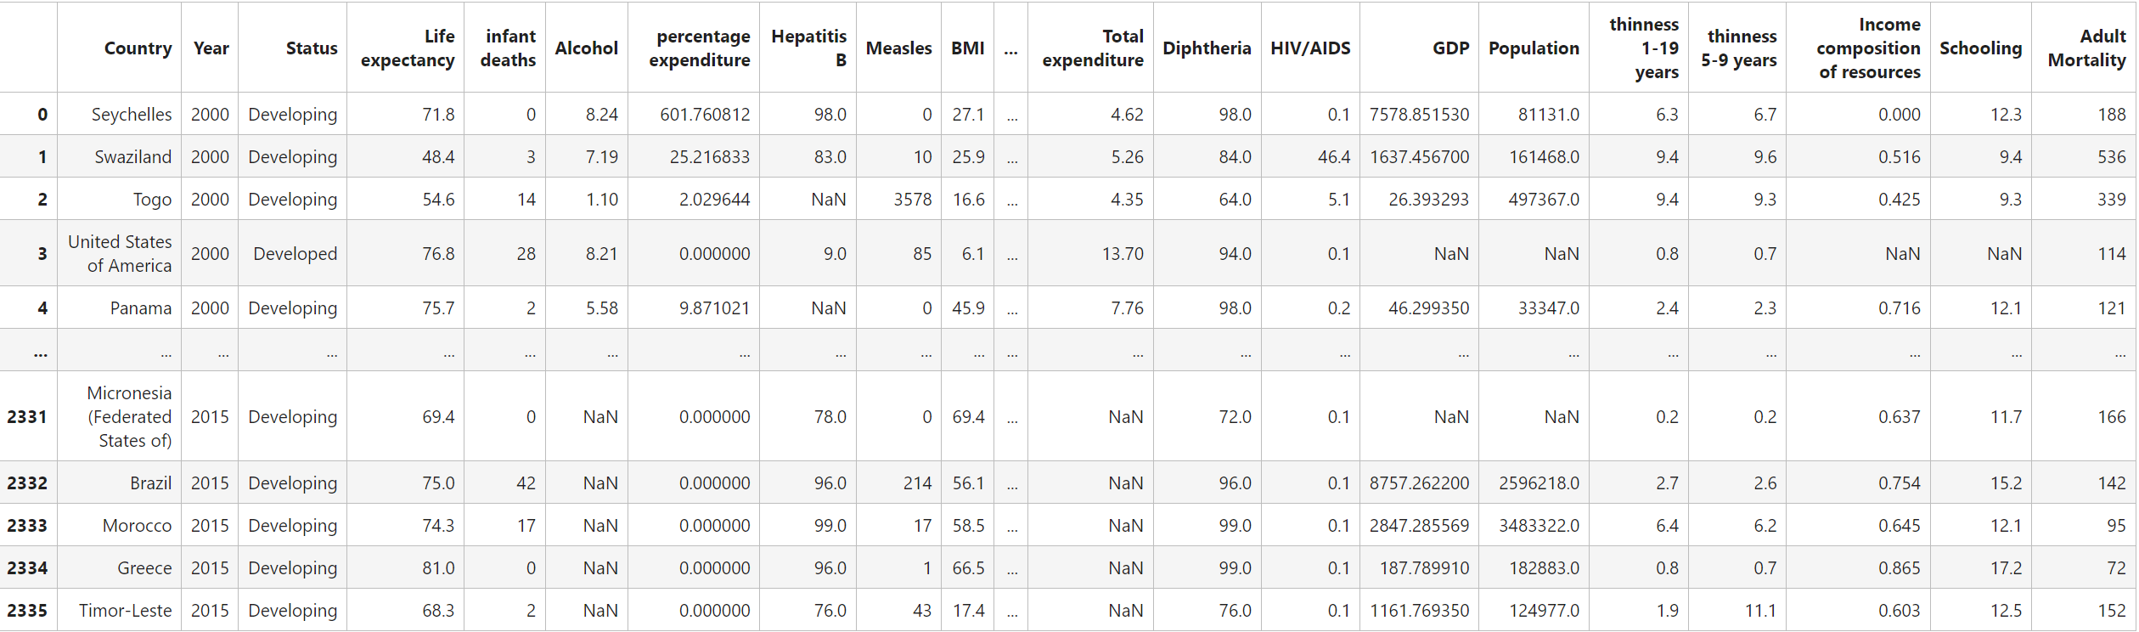This screenshot has width=2139, height=632.
Task: Select the Developed status cell
Action: (295, 254)
